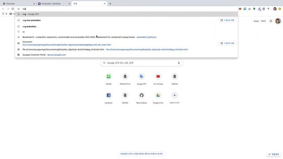Switch to the Document tab
Screen dimensions: 283x159
tap(18, 4)
